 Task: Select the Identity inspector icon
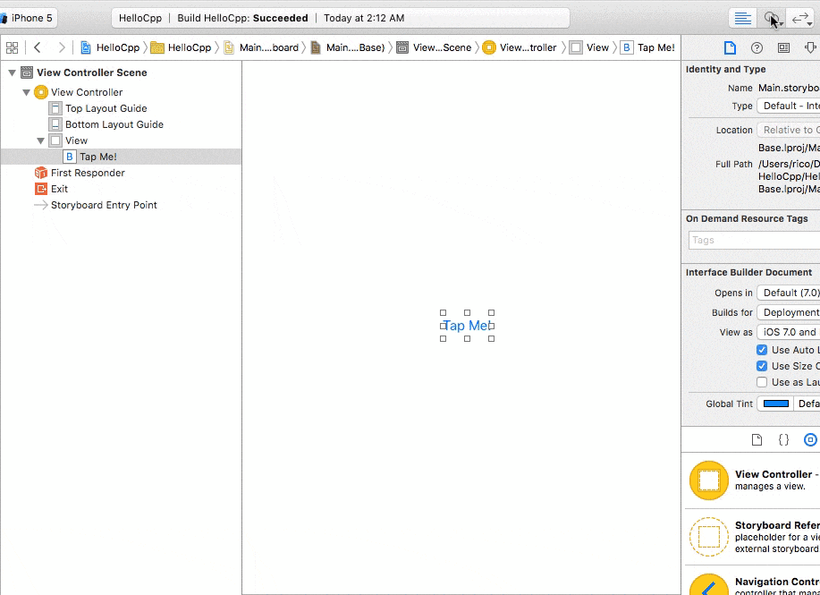[785, 47]
